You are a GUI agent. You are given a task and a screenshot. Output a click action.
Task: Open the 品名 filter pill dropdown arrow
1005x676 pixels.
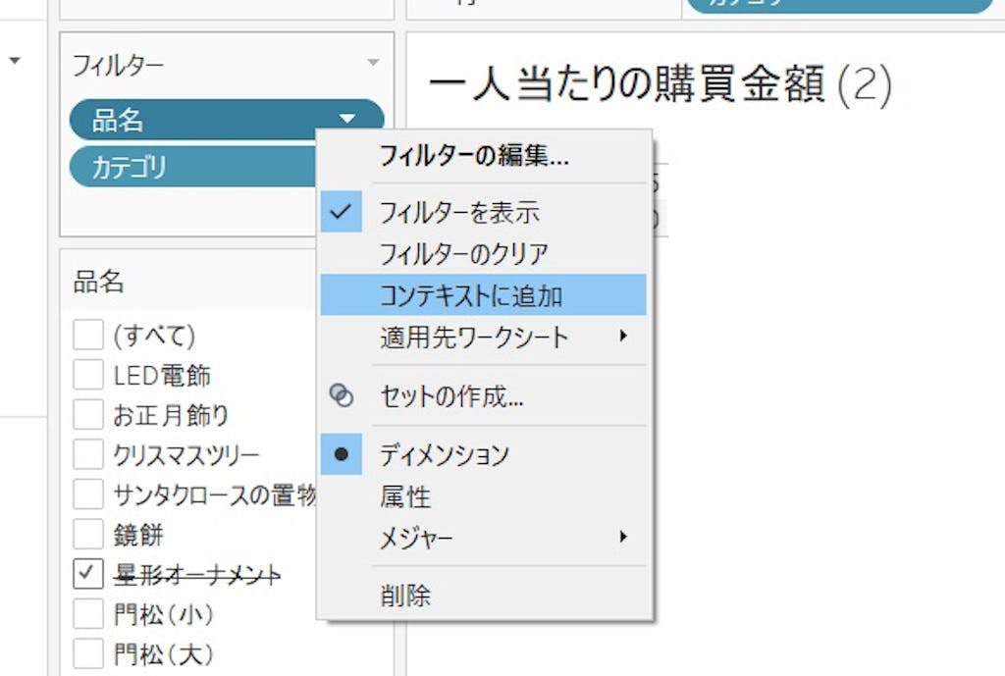pyautogui.click(x=347, y=120)
